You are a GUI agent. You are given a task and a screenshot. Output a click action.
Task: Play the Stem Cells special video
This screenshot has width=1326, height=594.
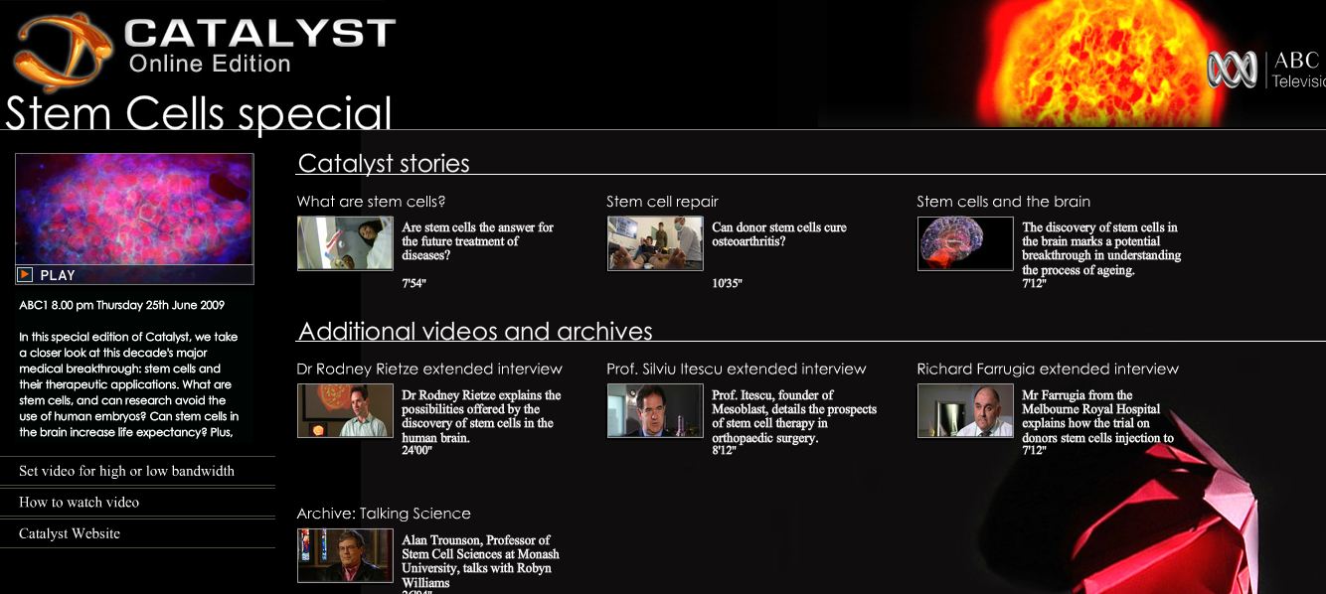[46, 275]
